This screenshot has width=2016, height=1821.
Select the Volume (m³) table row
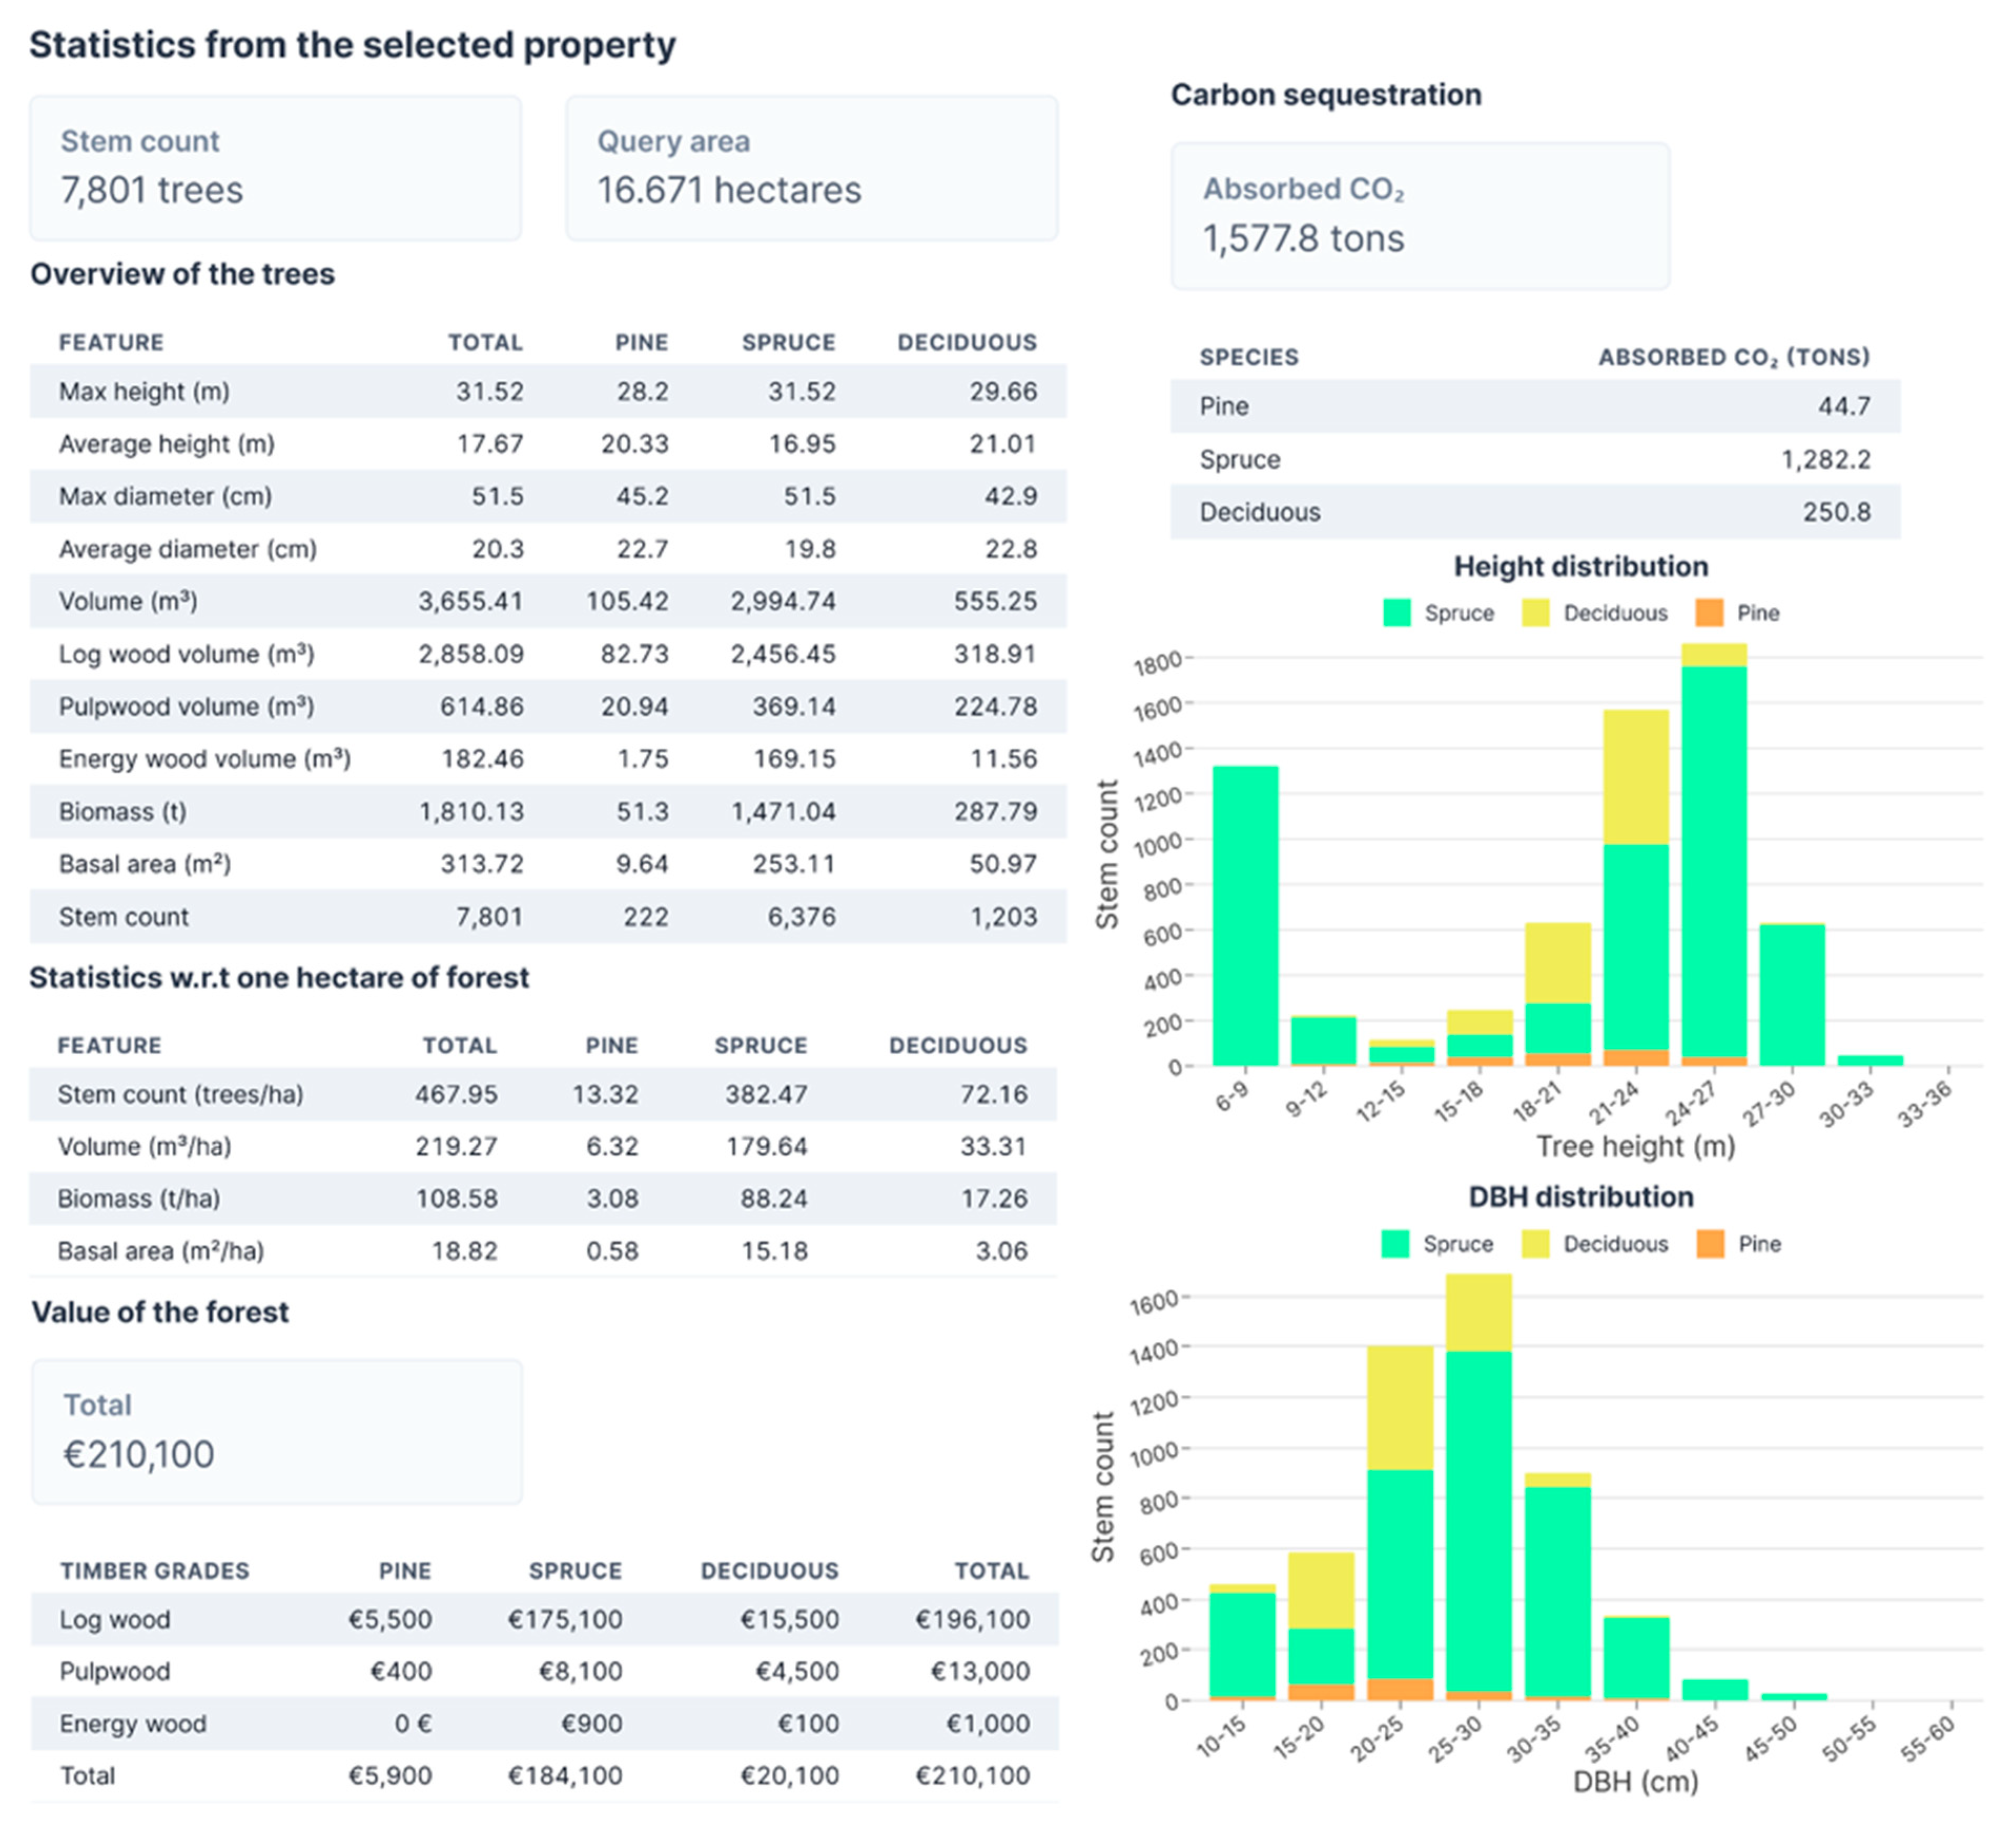tap(548, 601)
